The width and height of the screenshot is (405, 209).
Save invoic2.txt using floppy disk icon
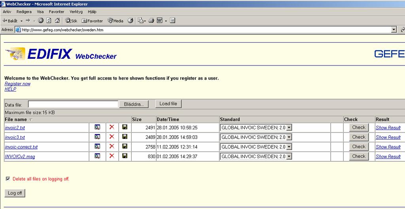coord(125,127)
